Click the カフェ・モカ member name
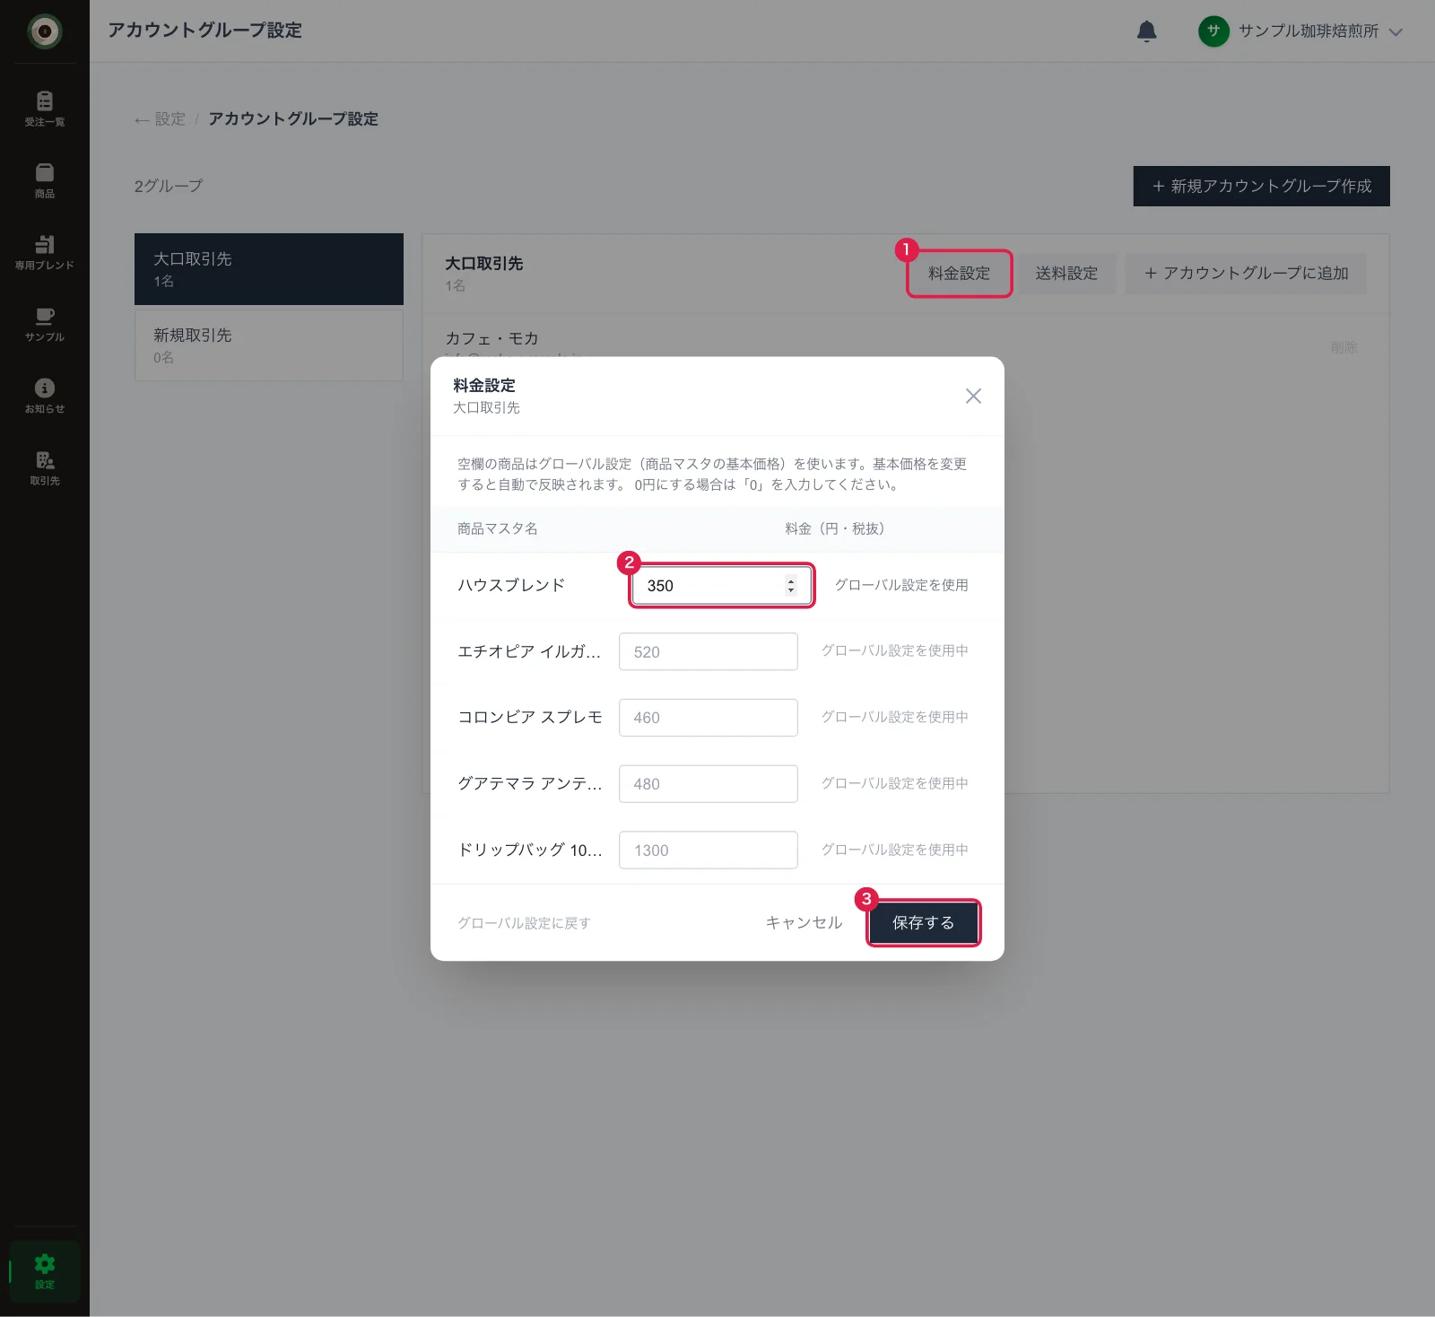The image size is (1435, 1317). coord(491,338)
